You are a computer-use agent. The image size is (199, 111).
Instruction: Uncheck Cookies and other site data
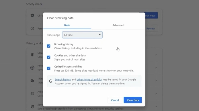(x=49, y=57)
